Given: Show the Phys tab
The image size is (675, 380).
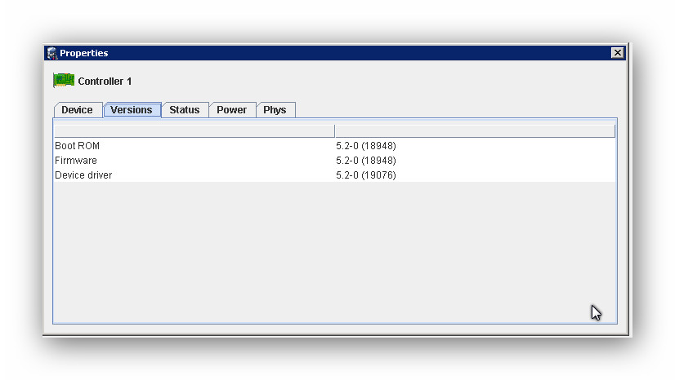Looking at the screenshot, I should (275, 110).
